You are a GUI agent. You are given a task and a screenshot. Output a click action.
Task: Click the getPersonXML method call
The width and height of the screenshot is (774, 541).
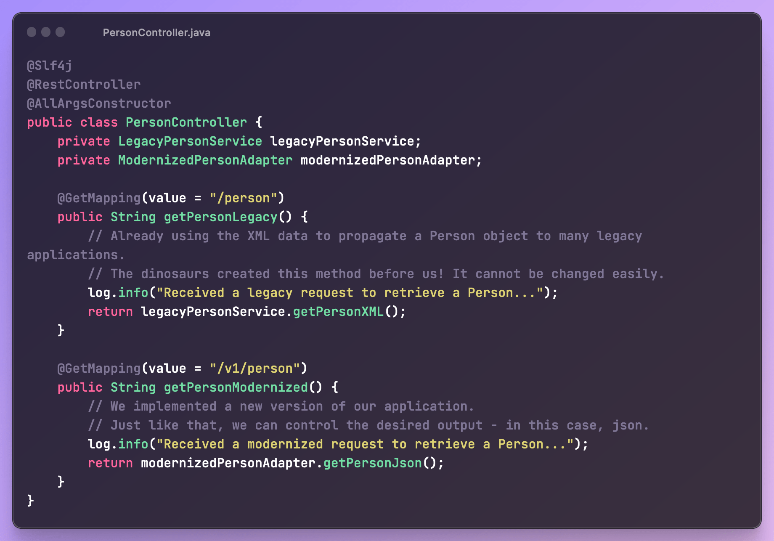coord(338,312)
